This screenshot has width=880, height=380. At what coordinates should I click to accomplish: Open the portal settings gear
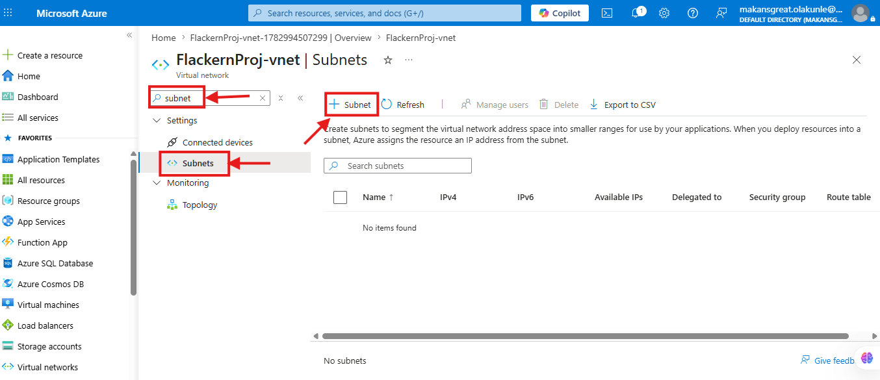tap(664, 13)
